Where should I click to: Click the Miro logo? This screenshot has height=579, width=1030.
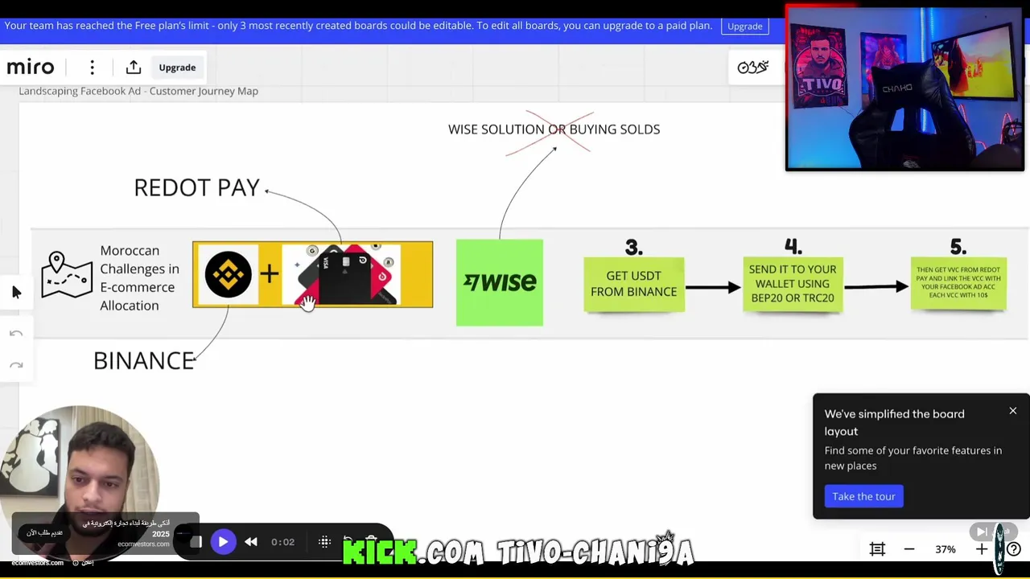[31, 68]
